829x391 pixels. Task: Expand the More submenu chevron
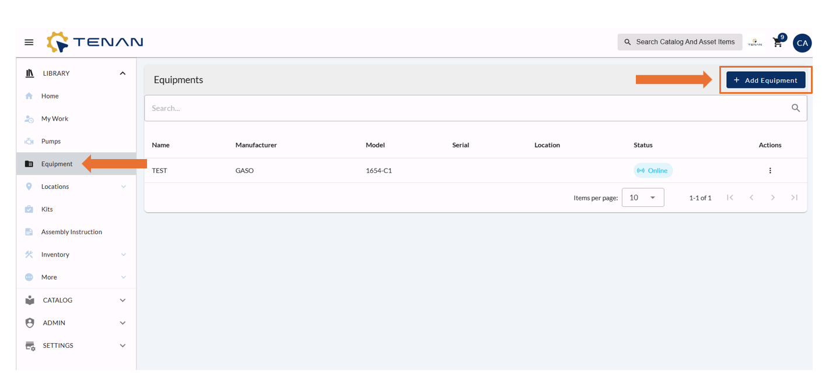[123, 277]
